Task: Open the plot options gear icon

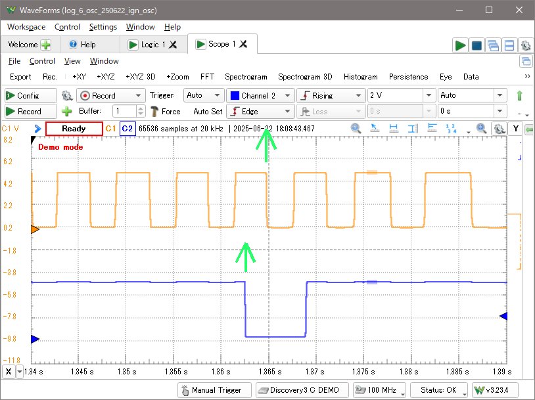Action: coord(499,129)
